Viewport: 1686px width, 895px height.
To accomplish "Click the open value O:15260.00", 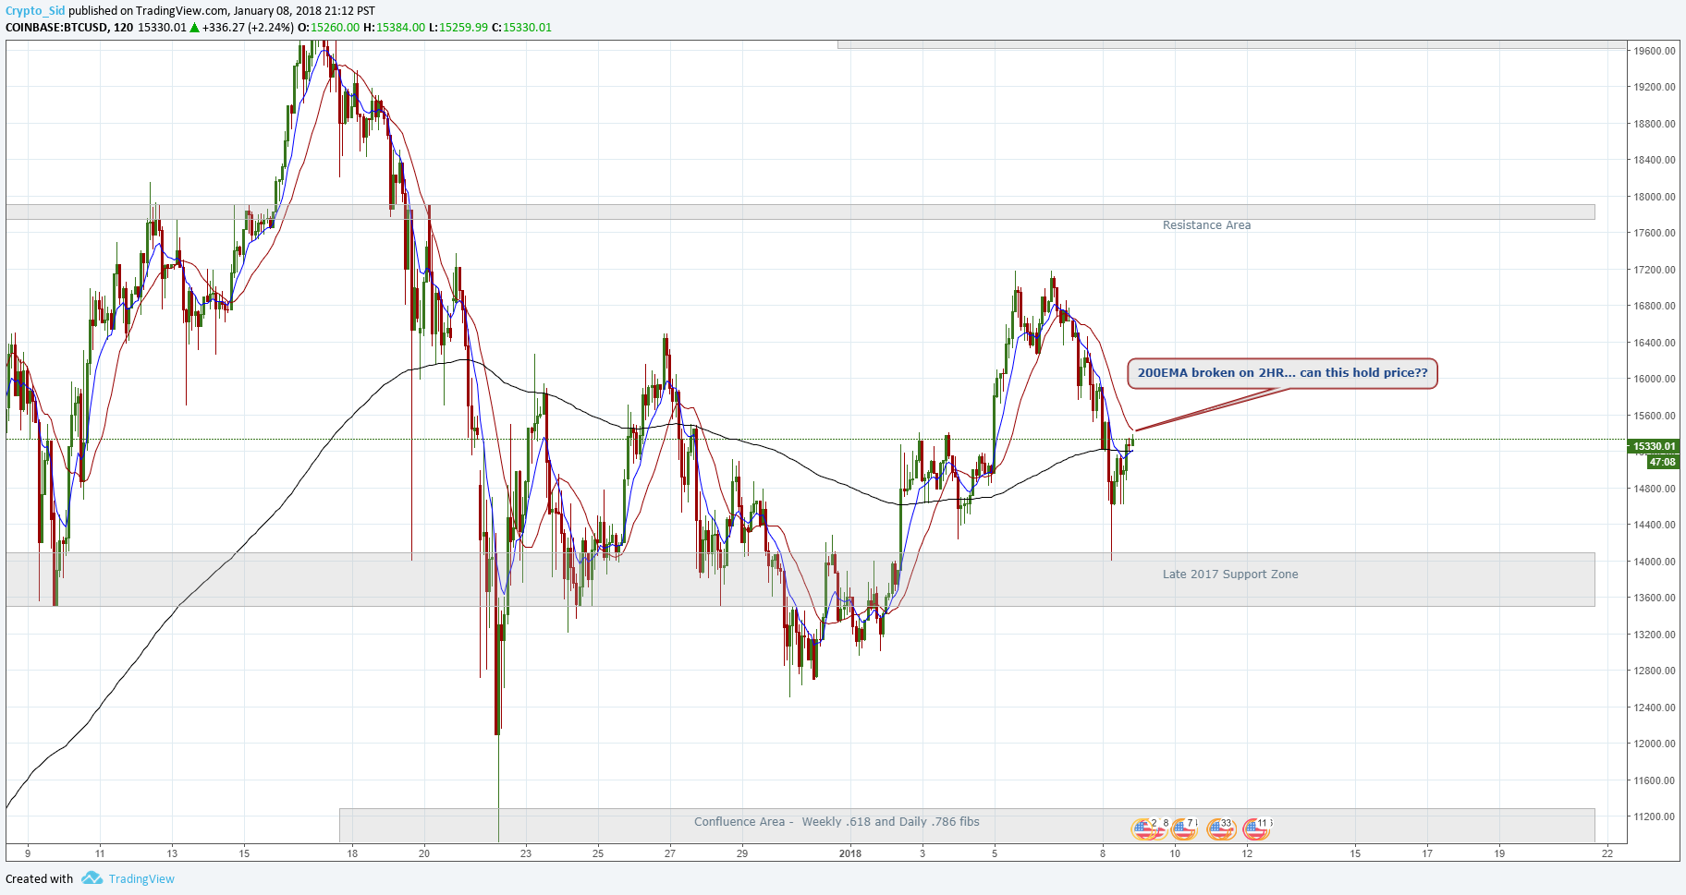I will point(328,28).
